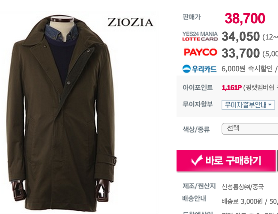Viewport: 278px width, 214px height.
Task: Click the 아이포인트 label
Action: 198,88
